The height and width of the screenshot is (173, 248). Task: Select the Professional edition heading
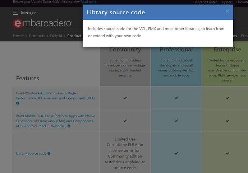pos(176,50)
